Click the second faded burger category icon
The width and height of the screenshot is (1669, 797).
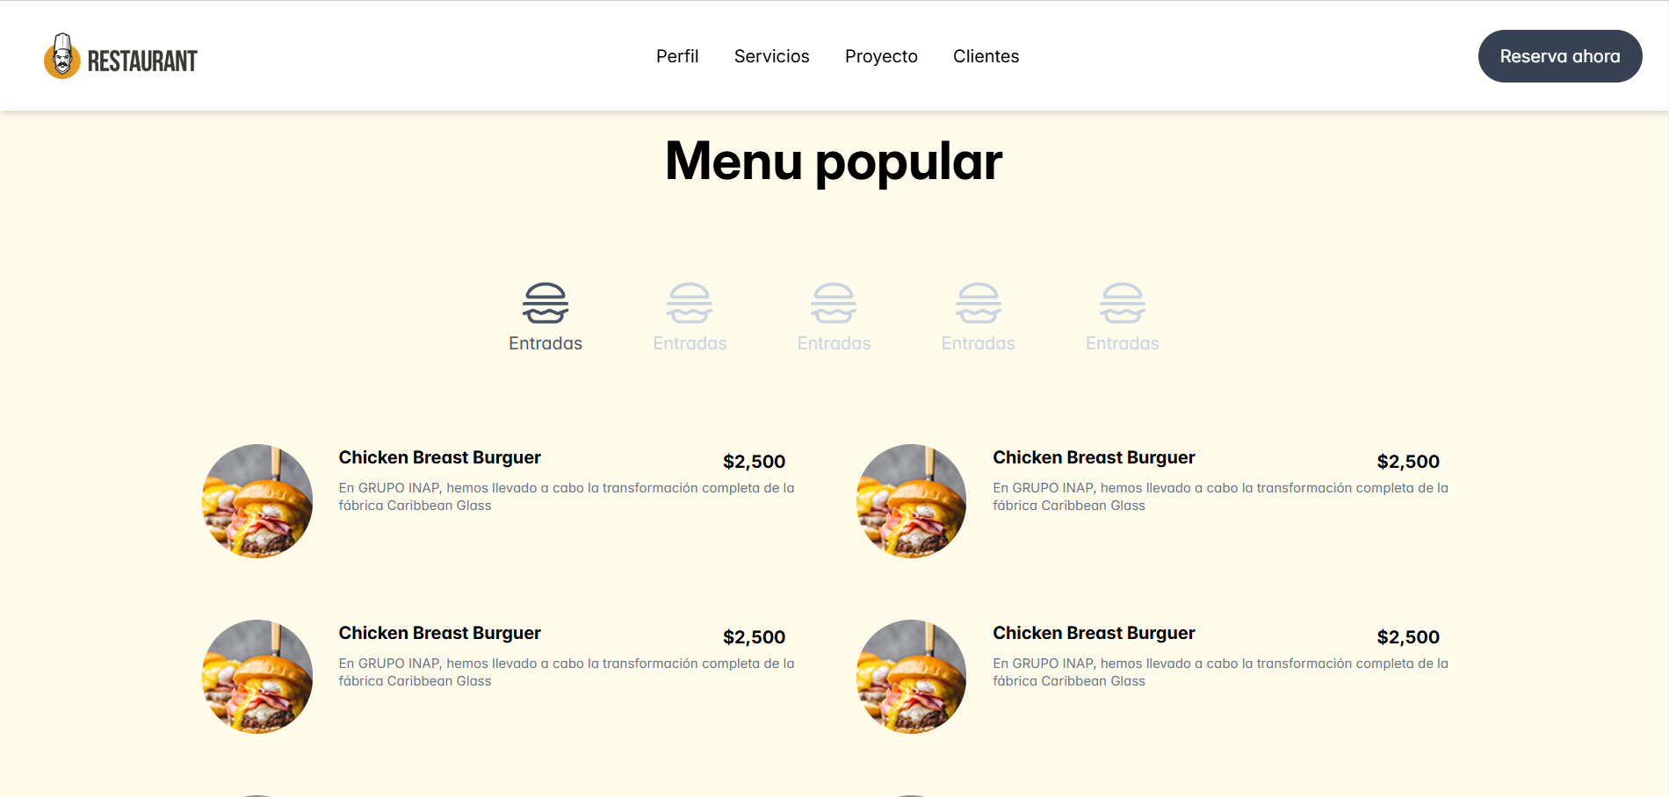click(690, 303)
